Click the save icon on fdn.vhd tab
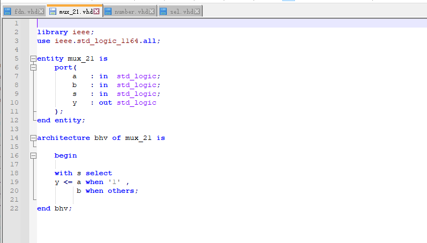The image size is (427, 243). tap(8, 12)
